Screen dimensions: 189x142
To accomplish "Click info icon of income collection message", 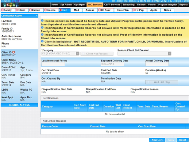I will pyautogui.click(x=42, y=21).
